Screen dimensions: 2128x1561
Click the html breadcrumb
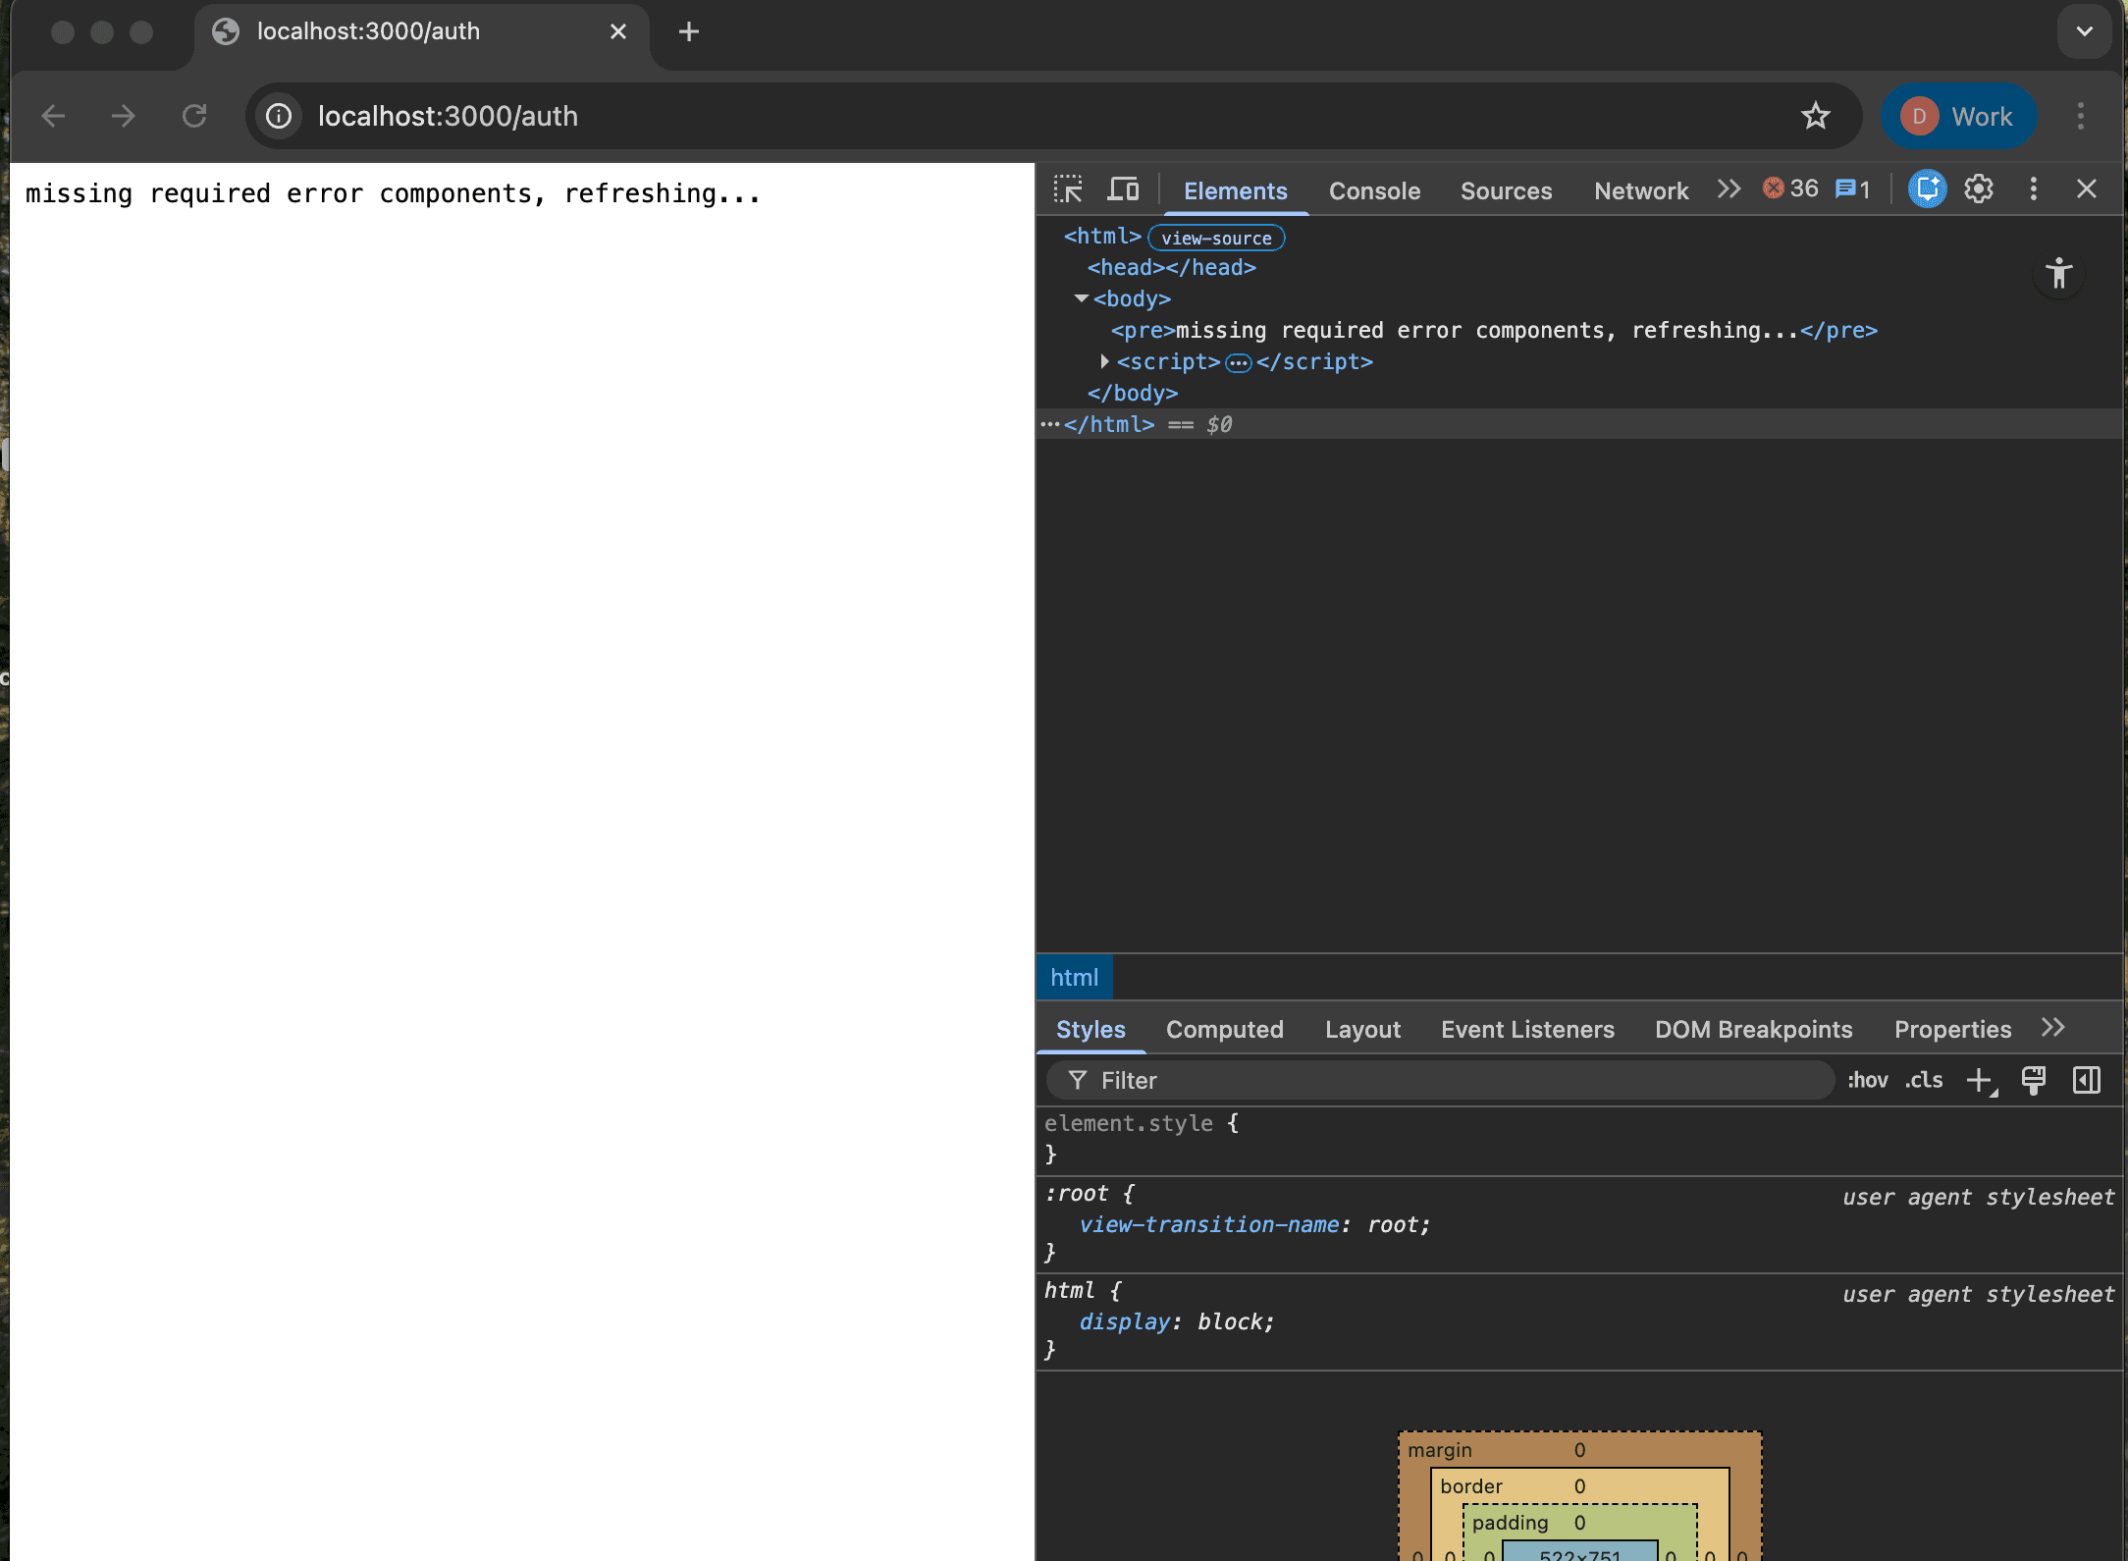tap(1075, 978)
